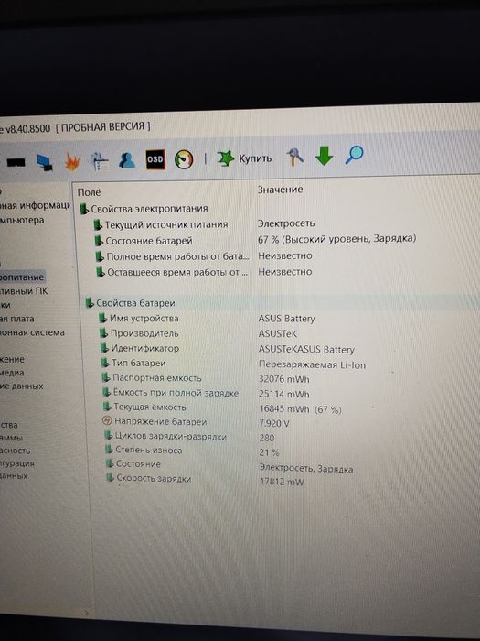Click the 25114 mWh value
Screen dimensions: 480x641
pos(284,394)
